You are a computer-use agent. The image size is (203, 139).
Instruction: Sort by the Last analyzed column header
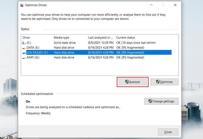[x=100, y=38]
